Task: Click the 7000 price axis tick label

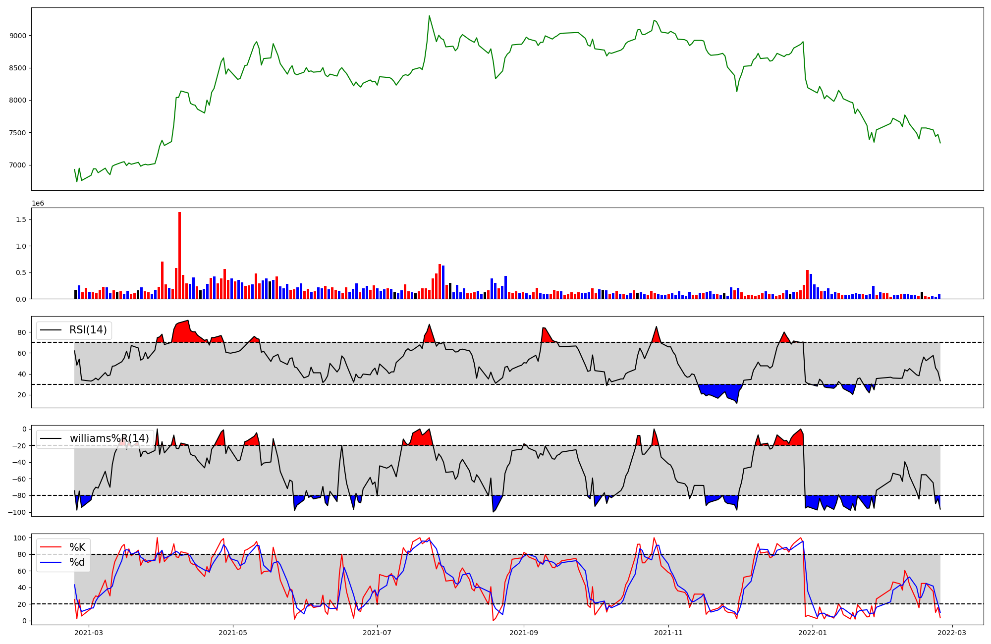Action: [18, 165]
